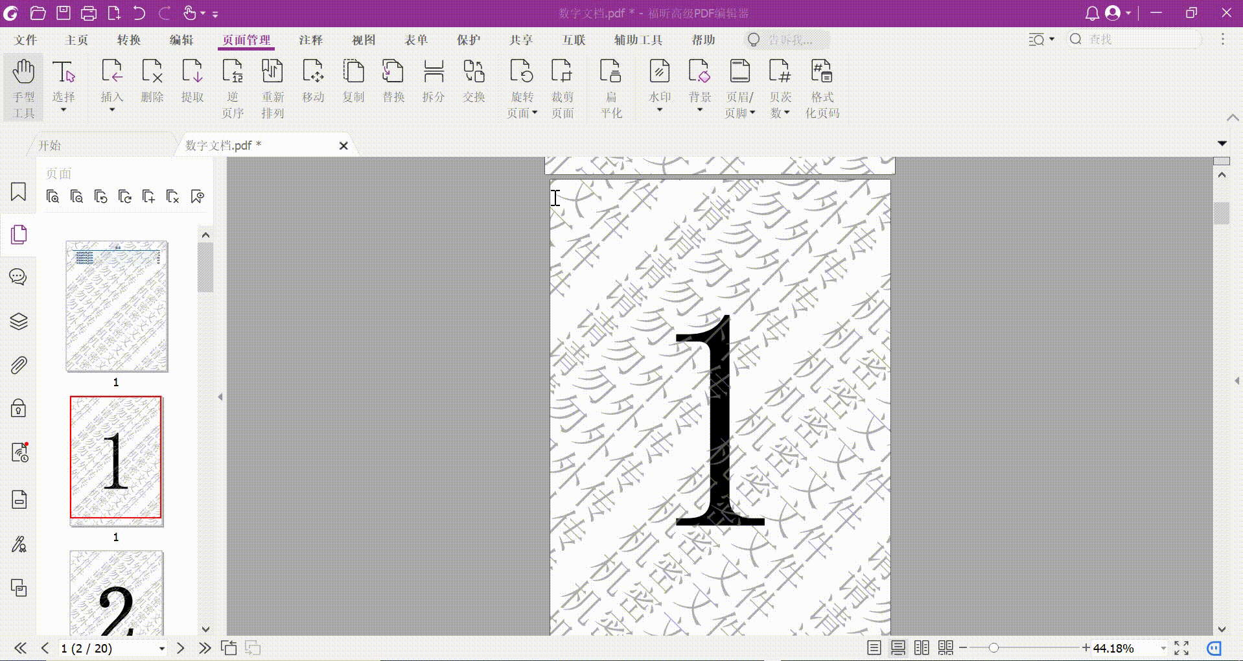Open the document tabs list dropdown arrow

click(x=1222, y=143)
